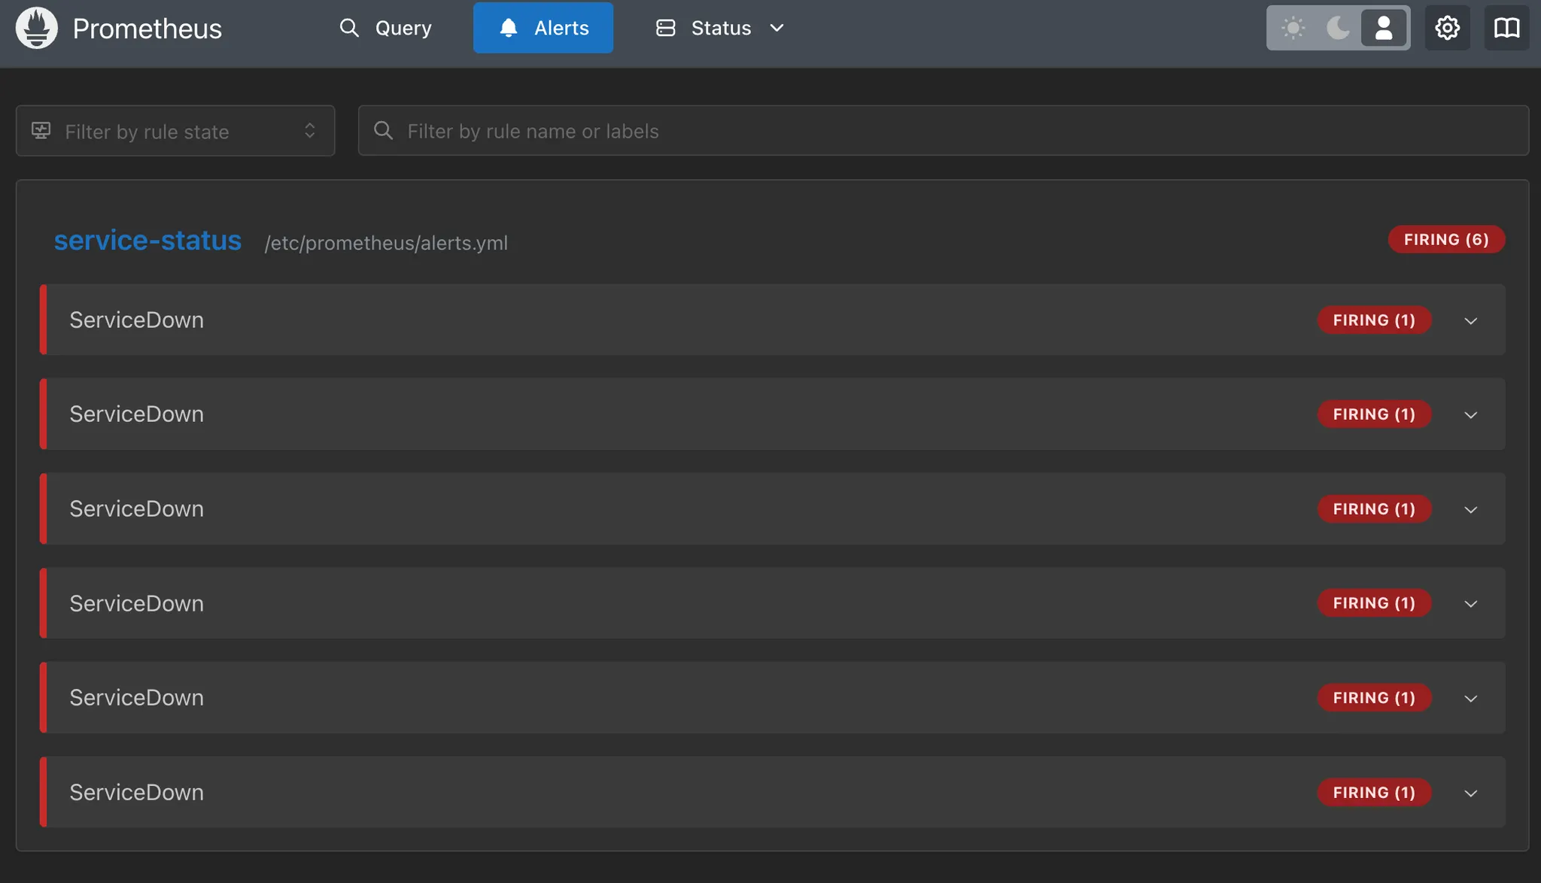Click the search icon in the label filter

[383, 131]
